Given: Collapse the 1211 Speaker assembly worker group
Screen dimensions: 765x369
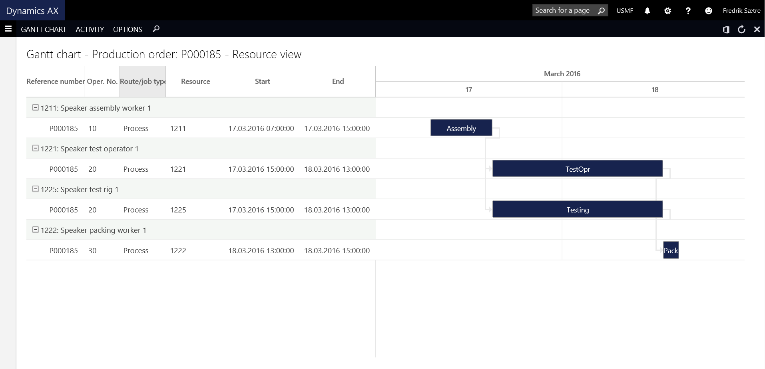Looking at the screenshot, I should point(36,108).
